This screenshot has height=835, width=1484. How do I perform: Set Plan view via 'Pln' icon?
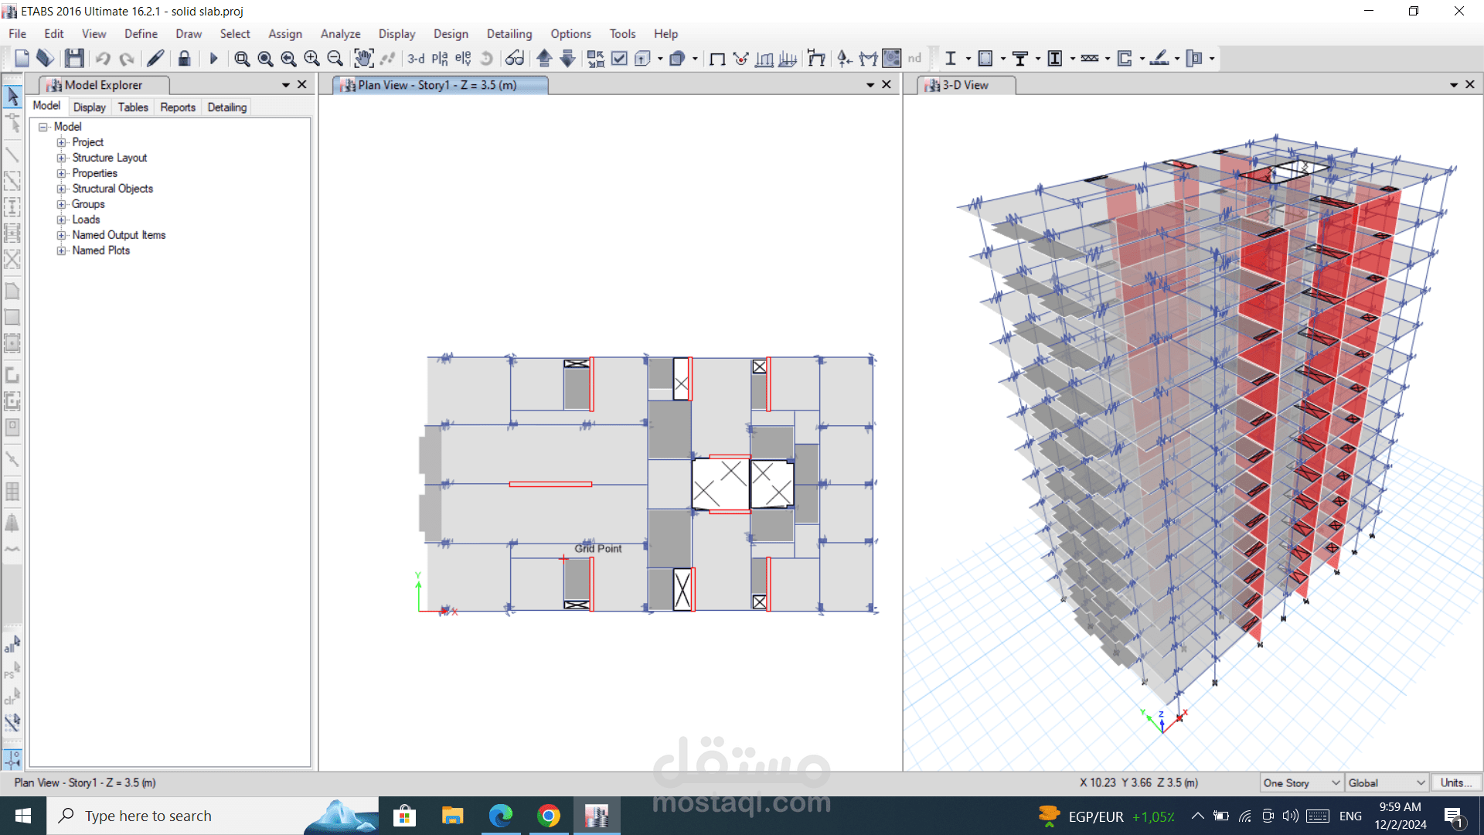point(440,58)
